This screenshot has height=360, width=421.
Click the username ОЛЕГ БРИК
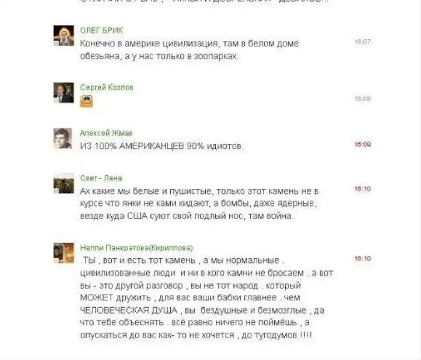101,30
